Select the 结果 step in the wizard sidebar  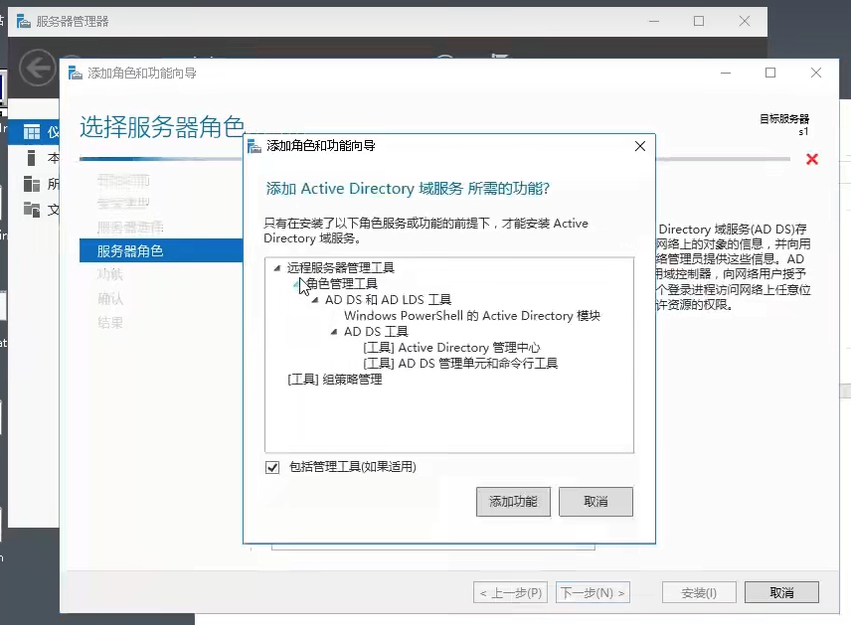pyautogui.click(x=110, y=323)
